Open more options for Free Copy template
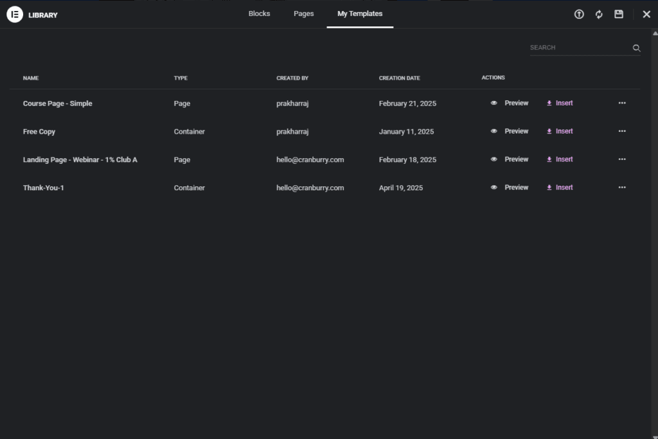 [x=621, y=131]
